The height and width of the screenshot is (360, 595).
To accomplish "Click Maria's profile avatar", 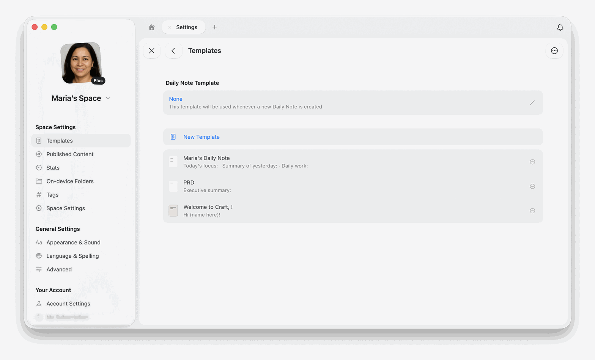I will (81, 63).
